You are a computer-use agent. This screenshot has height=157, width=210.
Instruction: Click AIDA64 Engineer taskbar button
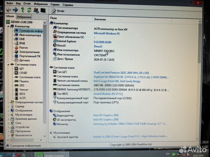(52, 155)
